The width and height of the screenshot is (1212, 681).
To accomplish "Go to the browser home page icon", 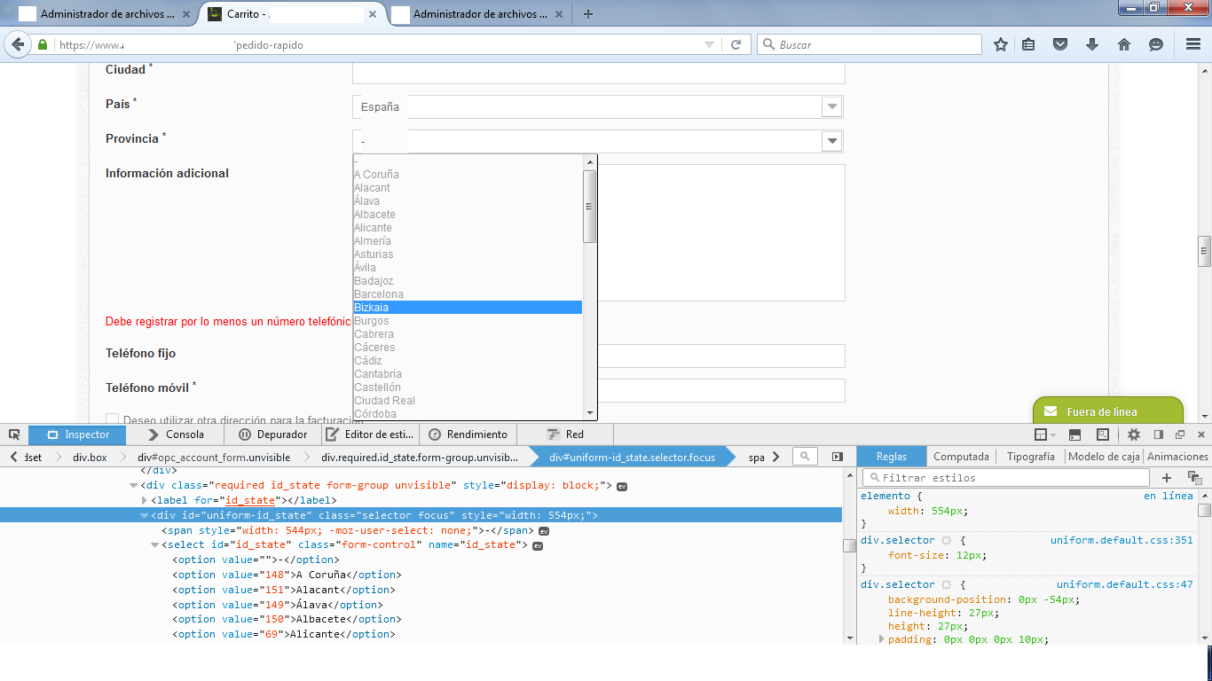I will point(1124,44).
